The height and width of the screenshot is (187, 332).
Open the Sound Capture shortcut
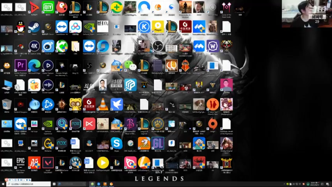(x=48, y=85)
